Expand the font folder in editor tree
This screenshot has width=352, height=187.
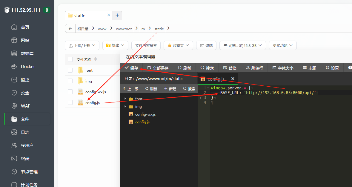click(125, 99)
